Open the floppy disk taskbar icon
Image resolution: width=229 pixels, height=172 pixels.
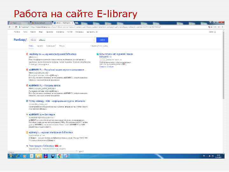(45, 156)
